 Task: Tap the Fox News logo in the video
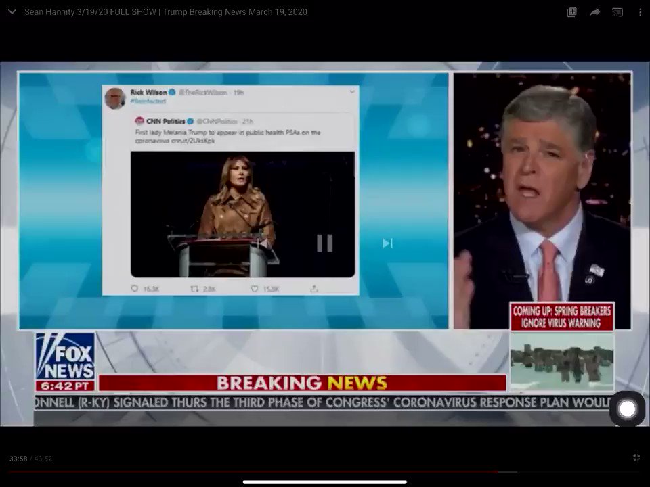click(x=65, y=356)
